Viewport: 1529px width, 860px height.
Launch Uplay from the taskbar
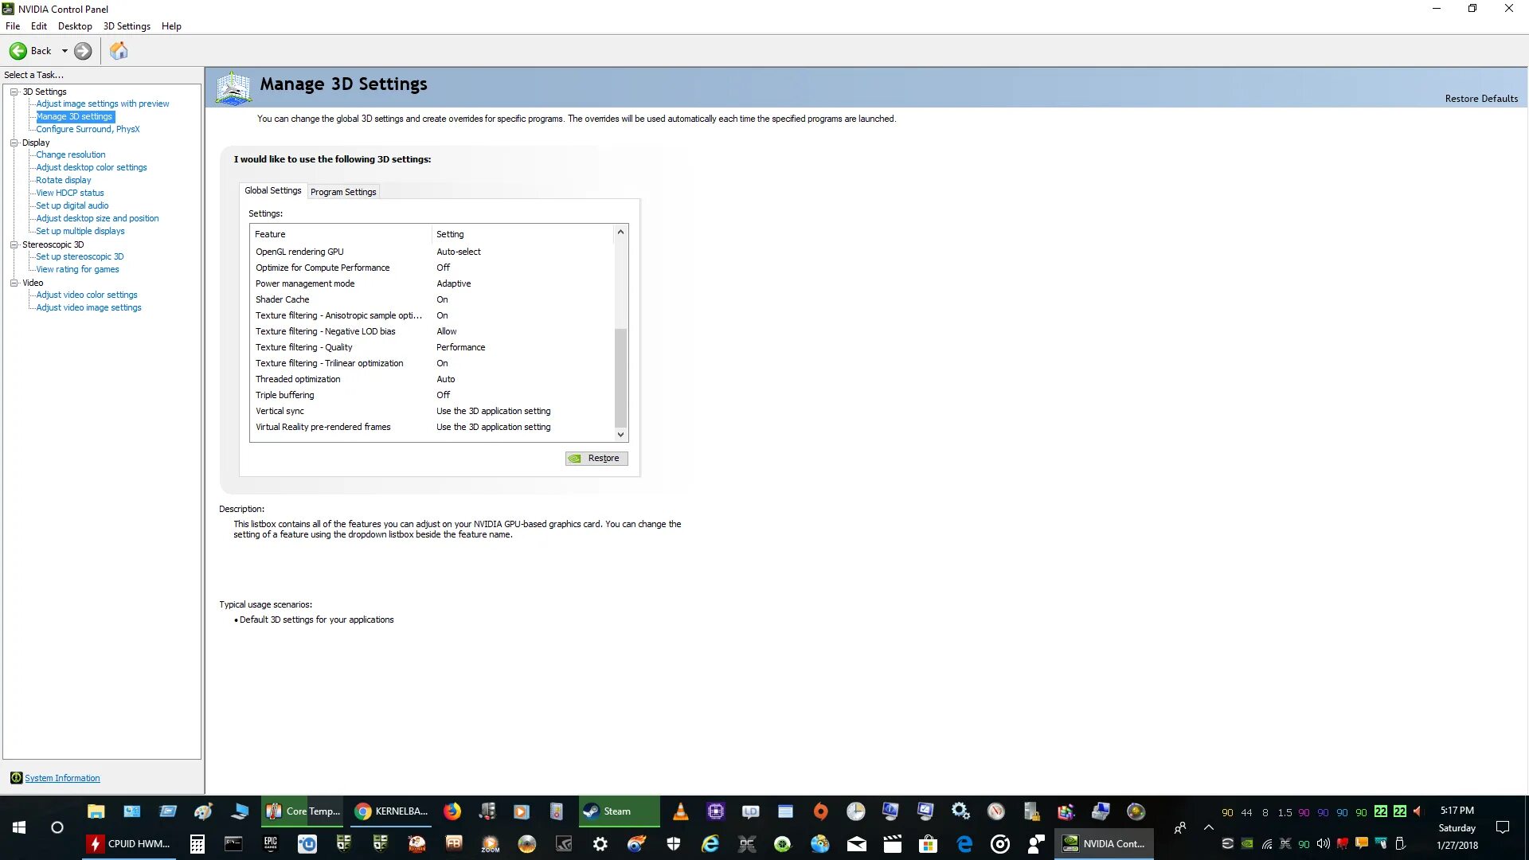pyautogui.click(x=307, y=844)
